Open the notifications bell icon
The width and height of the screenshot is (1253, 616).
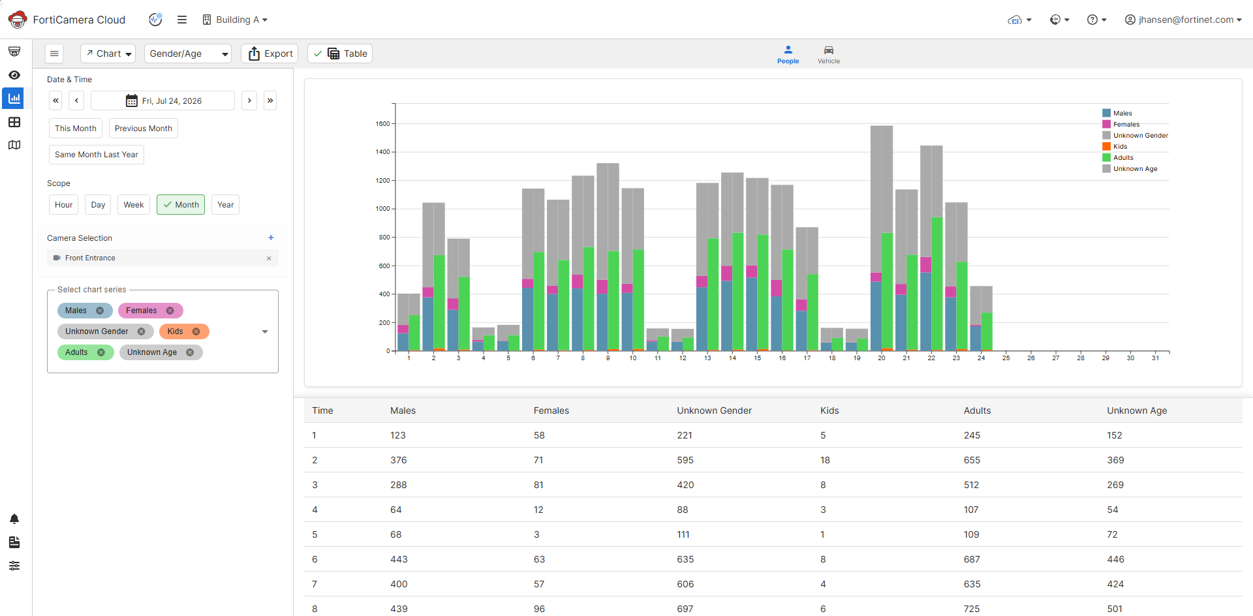(14, 519)
